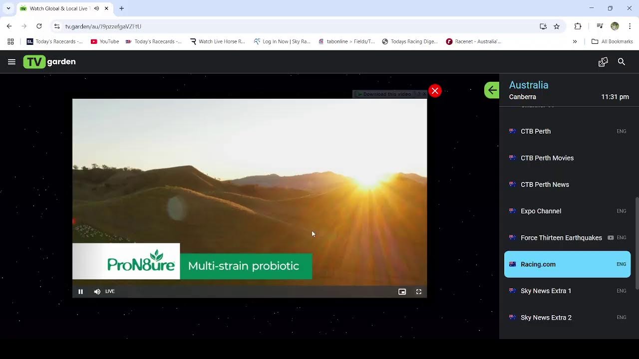The image size is (639, 359).
Task: Select the Racing.com channel
Action: [568, 264]
